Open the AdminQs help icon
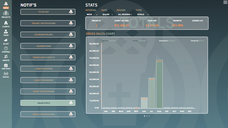Screen dimensions: 228x128 click(x=6, y=49)
